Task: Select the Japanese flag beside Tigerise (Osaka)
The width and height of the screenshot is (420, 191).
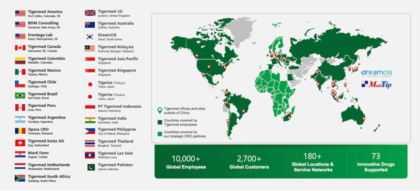Action: coord(90,97)
